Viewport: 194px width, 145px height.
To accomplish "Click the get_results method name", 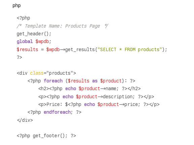I will pos(80,49).
